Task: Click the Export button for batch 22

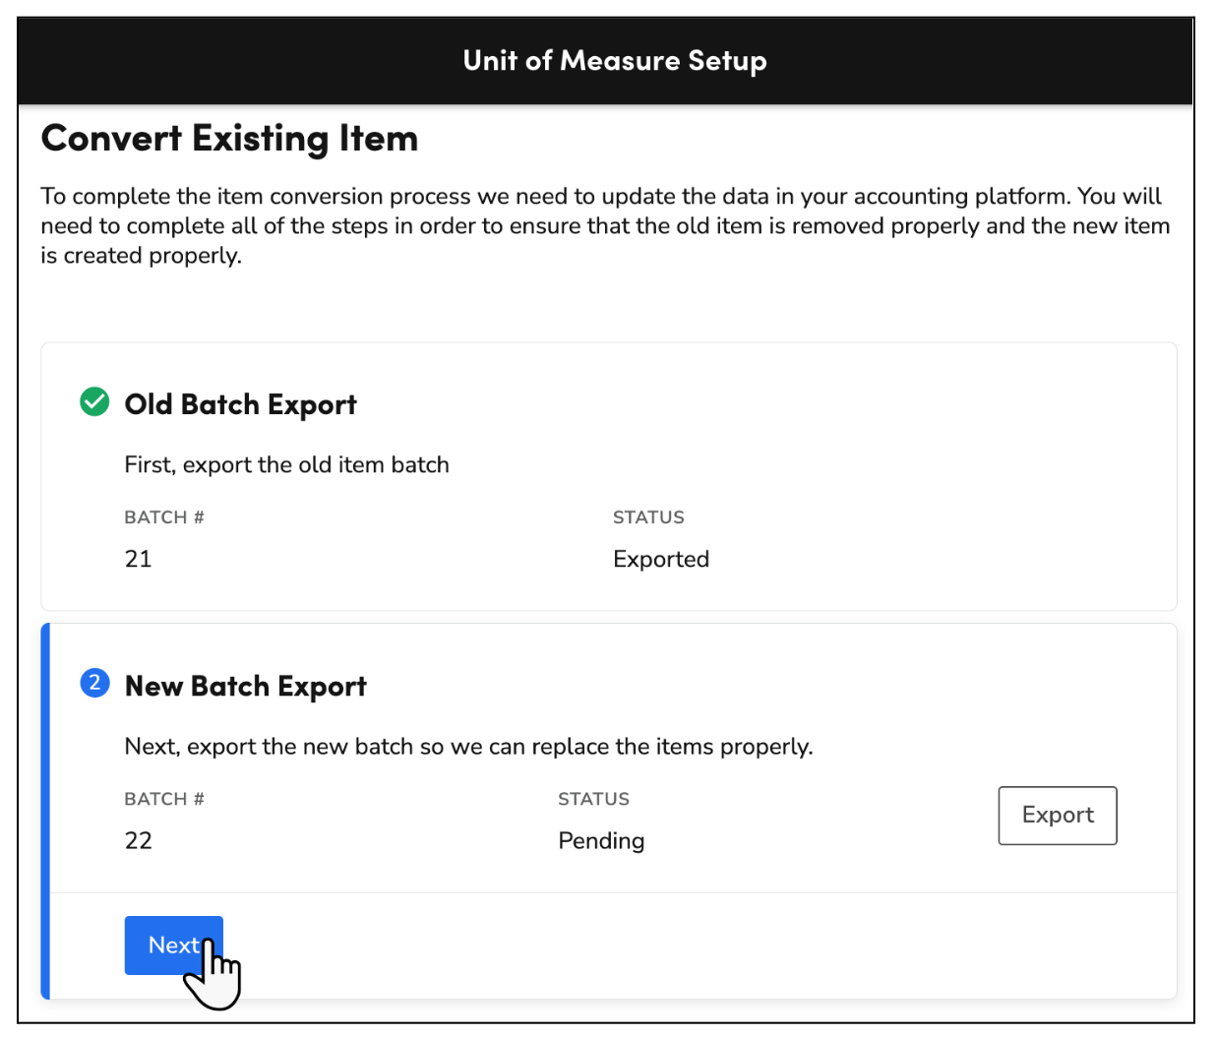Action: (1057, 815)
